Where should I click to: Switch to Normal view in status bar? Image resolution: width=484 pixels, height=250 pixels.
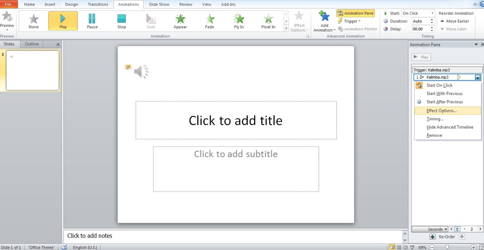[392, 247]
